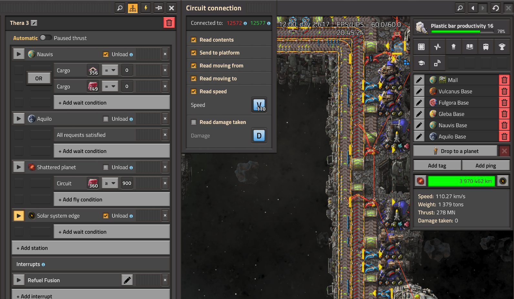This screenshot has height=299, width=514.
Task: Enable Read damage taken checkbox
Action: [194, 122]
